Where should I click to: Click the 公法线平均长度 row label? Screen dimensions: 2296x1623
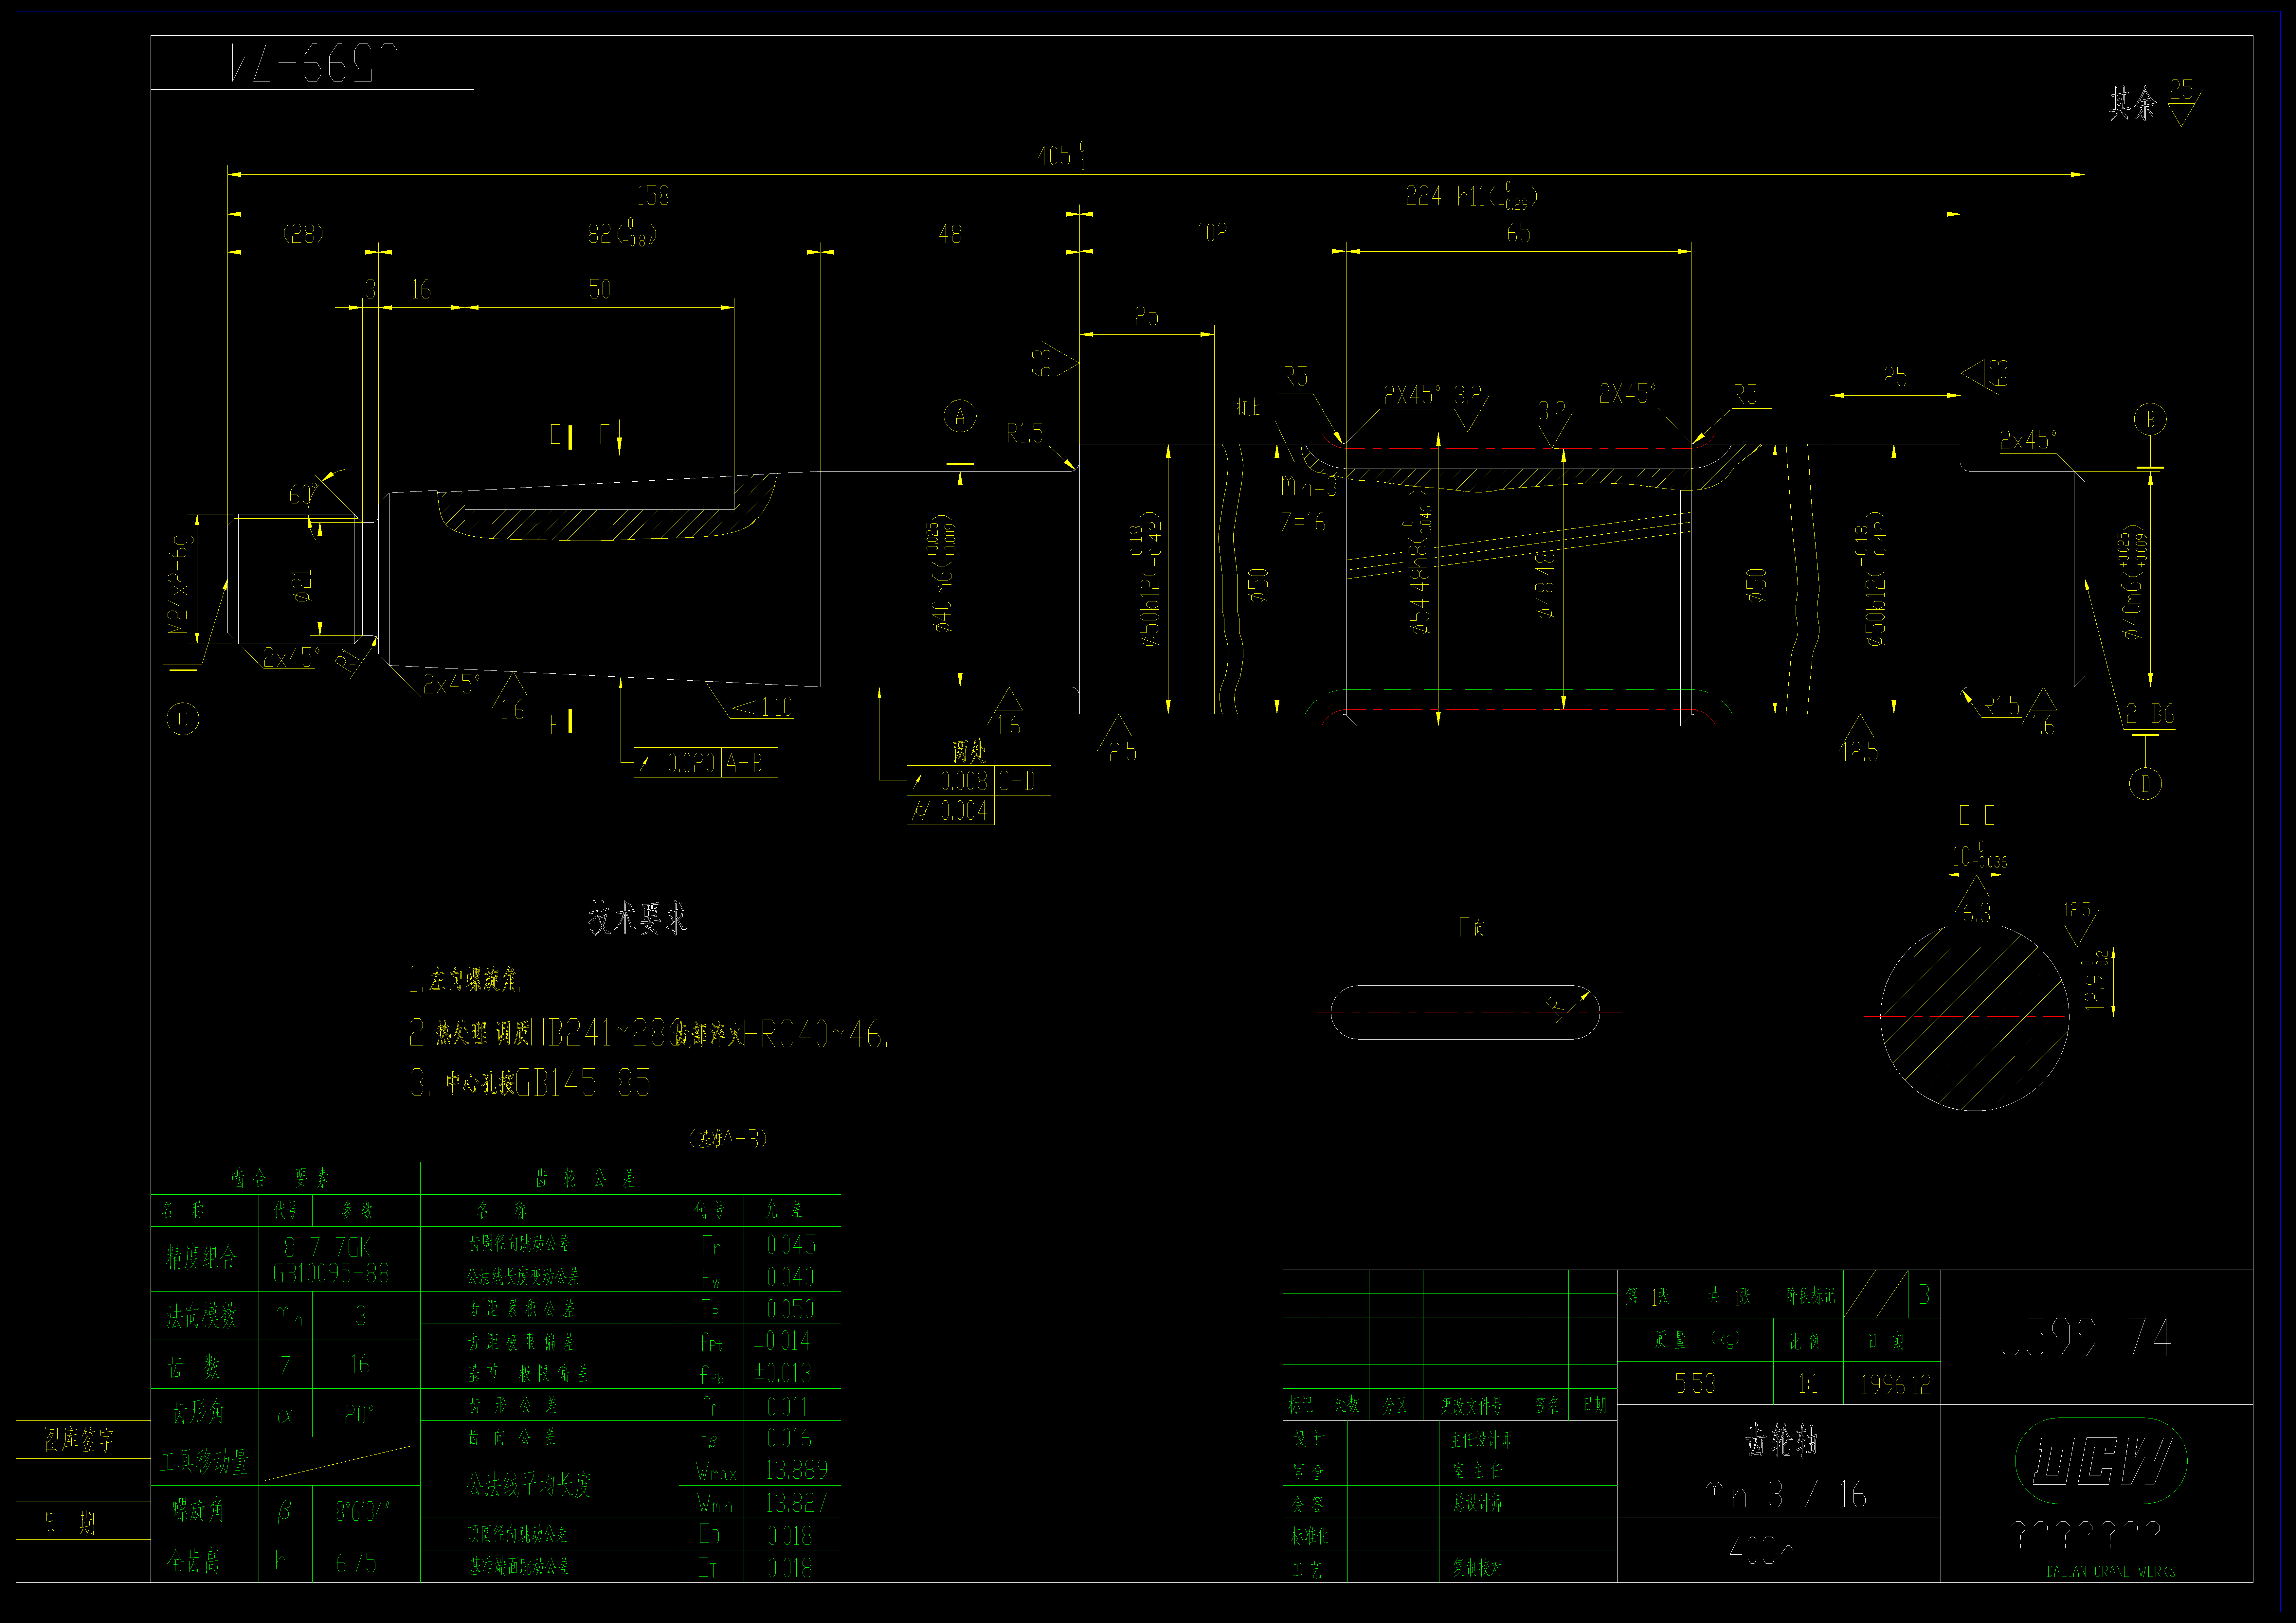[529, 1485]
